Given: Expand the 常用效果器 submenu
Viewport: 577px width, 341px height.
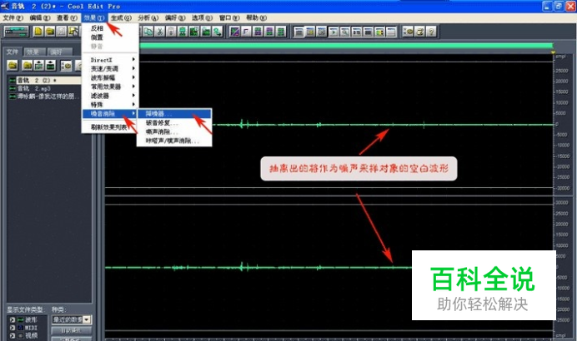Looking at the screenshot, I should [110, 86].
